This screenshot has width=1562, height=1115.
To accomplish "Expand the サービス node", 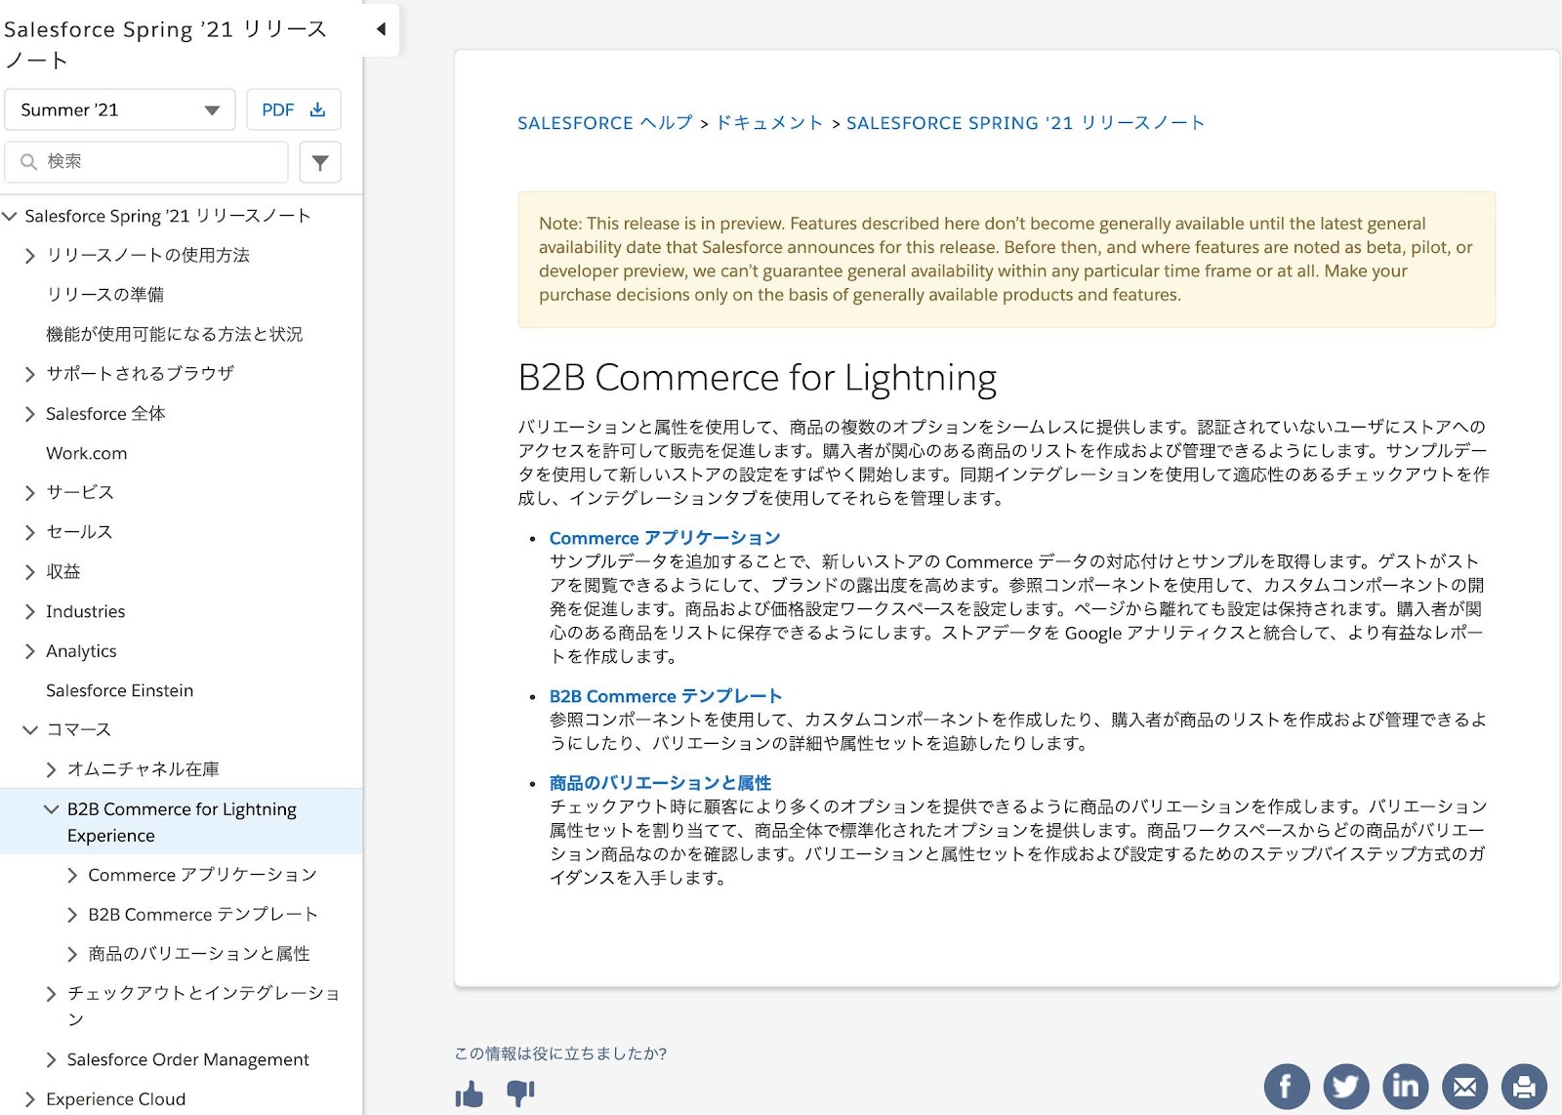I will click(x=29, y=493).
